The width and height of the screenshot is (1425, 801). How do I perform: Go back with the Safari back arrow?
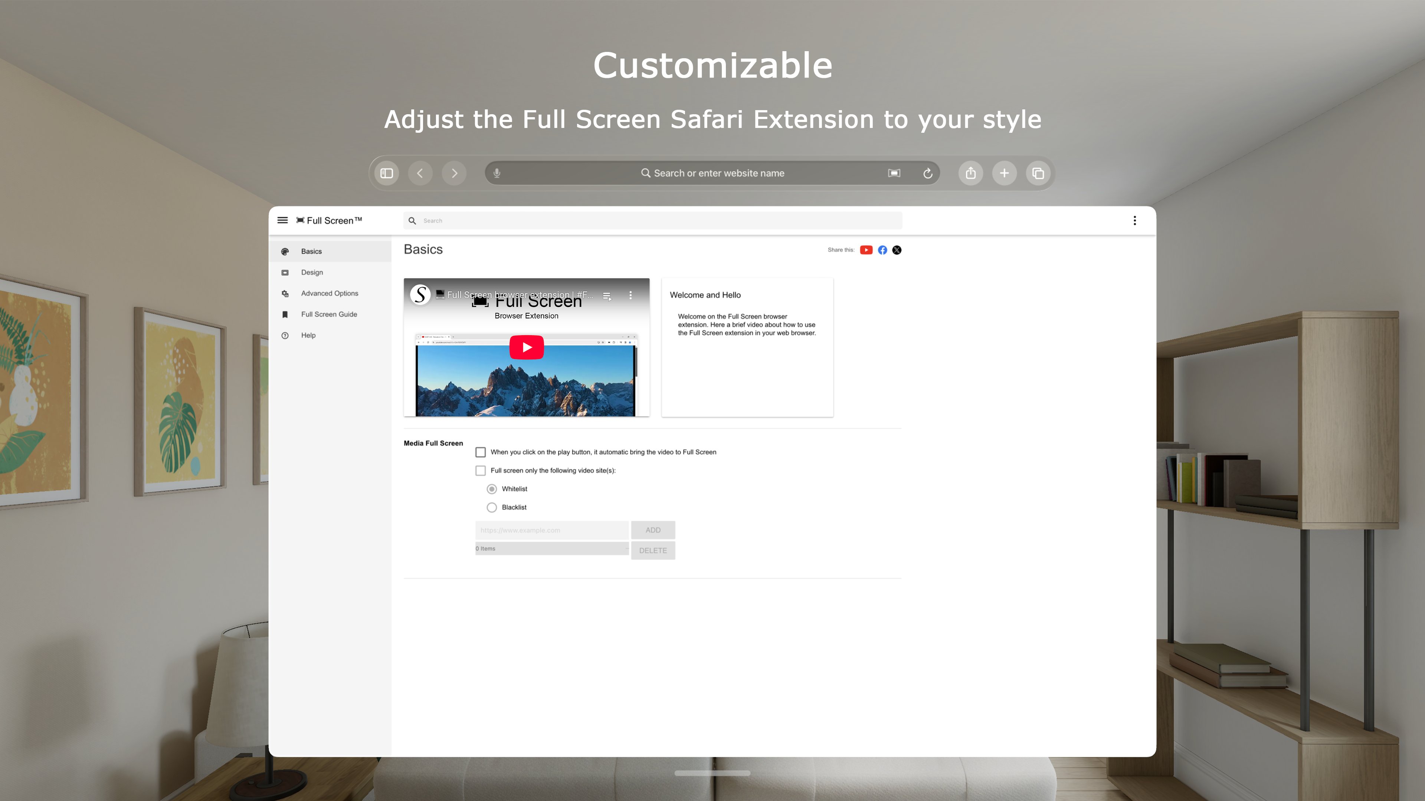click(x=420, y=173)
